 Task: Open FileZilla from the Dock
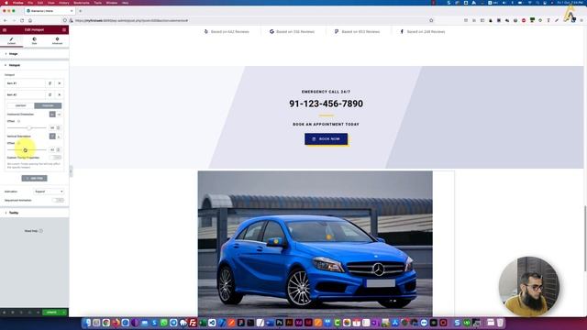click(x=193, y=323)
